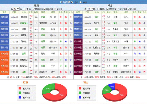Uncheck Brazil's 國際友誼 friendlies filter
The height and width of the screenshot is (104, 147).
click(34, 9)
